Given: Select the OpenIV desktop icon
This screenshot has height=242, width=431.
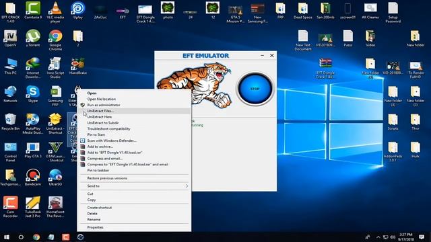Looking at the screenshot, I should (x=11, y=38).
